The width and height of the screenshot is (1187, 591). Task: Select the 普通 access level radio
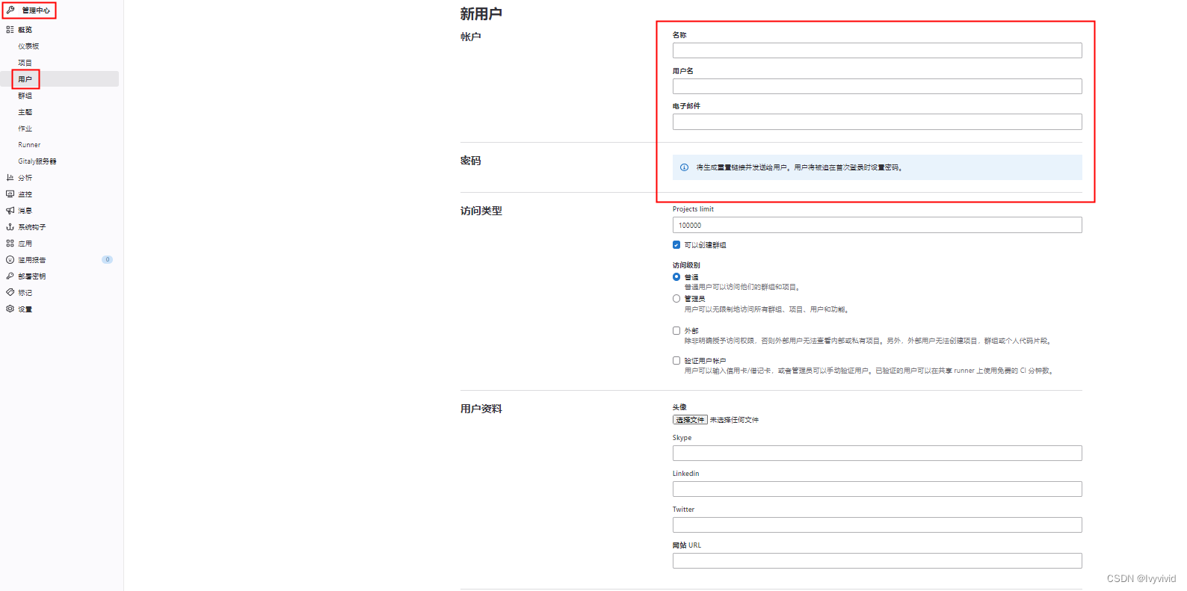pyautogui.click(x=676, y=277)
